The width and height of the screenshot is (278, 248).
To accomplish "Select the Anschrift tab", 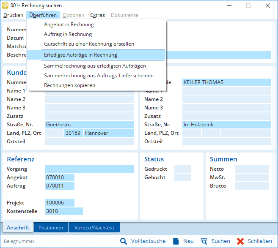I will (18, 228).
